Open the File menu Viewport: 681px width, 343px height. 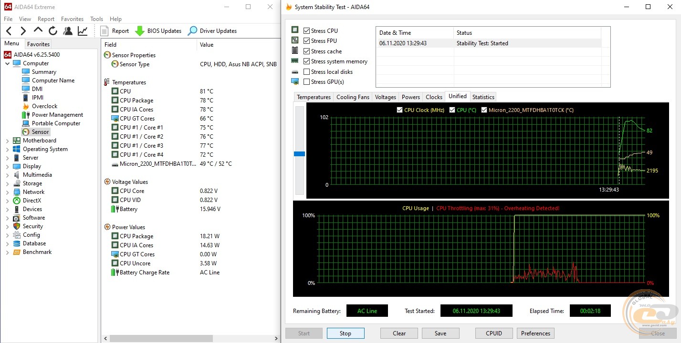(8, 19)
